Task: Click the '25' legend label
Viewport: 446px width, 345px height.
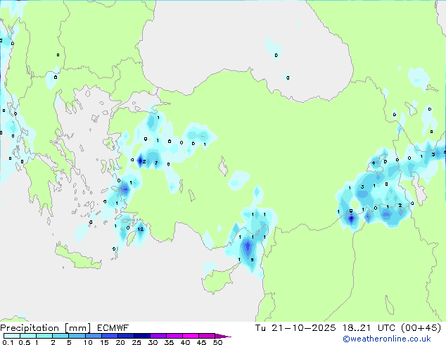Action: coord(136,342)
